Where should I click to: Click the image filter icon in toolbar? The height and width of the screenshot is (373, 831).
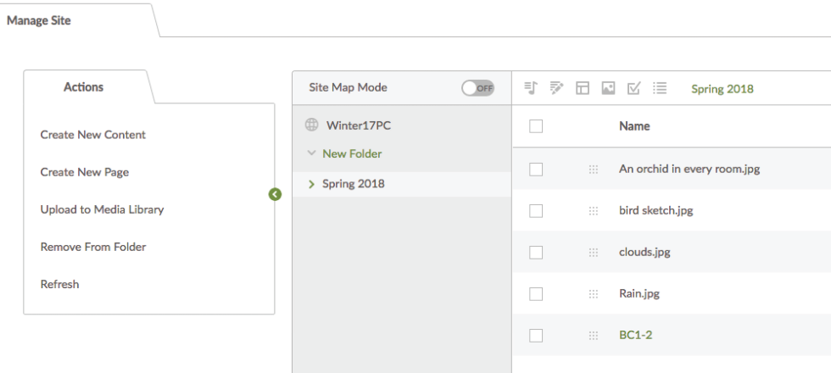(608, 88)
